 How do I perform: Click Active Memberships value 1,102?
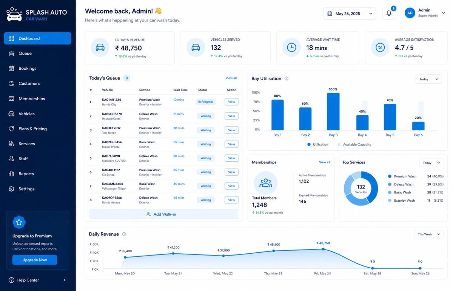(304, 181)
